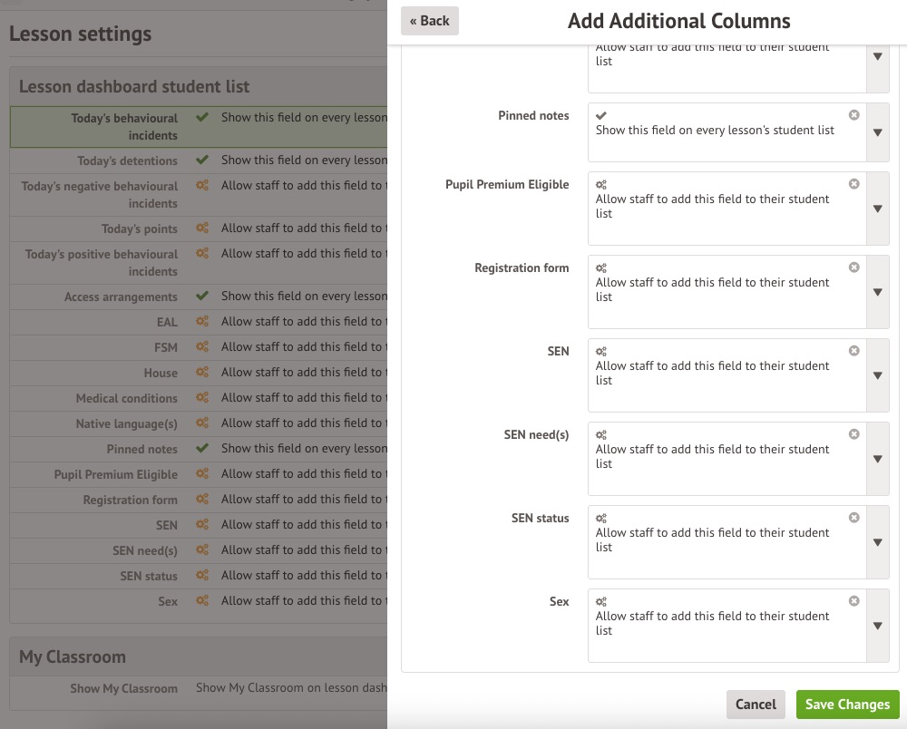Image resolution: width=907 pixels, height=729 pixels.
Task: Clear the Pinned notes selection with x icon
Action: tap(853, 115)
